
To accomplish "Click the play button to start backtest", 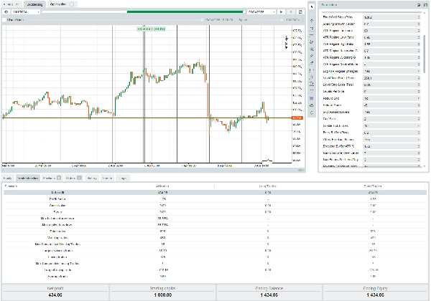I will tap(281, 11).
